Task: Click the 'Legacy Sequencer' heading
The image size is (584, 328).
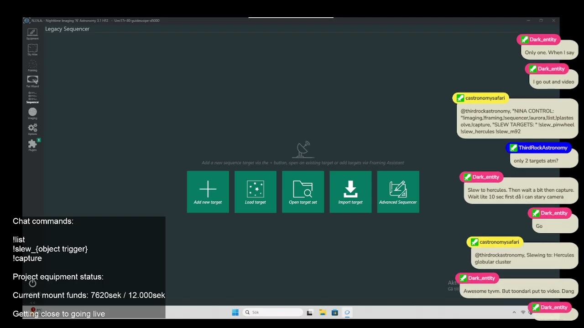Action: [67, 29]
